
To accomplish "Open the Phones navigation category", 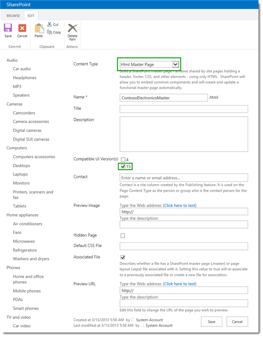I will click(13, 268).
